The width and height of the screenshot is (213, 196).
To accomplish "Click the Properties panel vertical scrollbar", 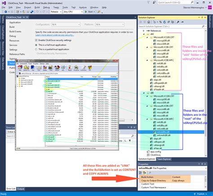I will point(206,182).
